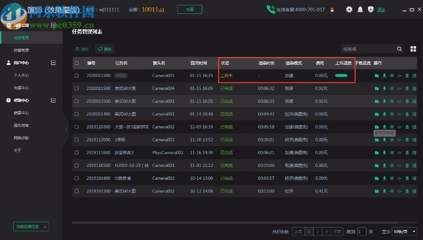Select checkbox of the 01-14 20:48 task
This screenshot has height=240, width=423.
tap(77, 114)
